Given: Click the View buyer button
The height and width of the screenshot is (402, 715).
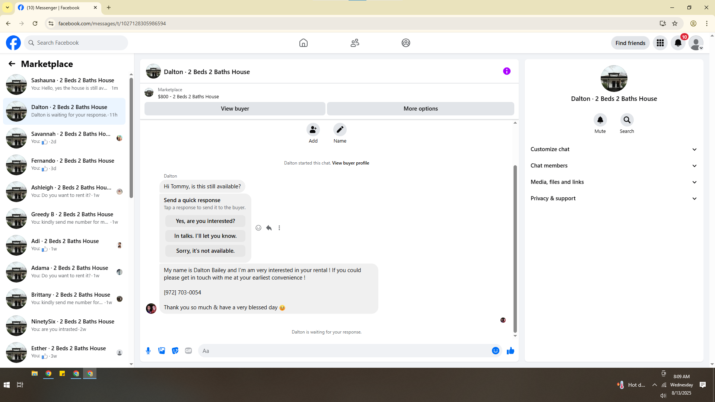Looking at the screenshot, I should point(235,109).
